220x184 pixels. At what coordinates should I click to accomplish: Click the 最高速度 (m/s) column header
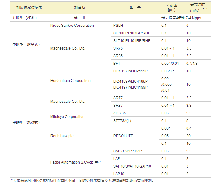click(197, 8)
